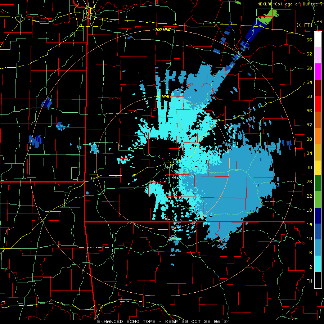Click legend value "42"
The image size is (324, 324).
point(309,125)
